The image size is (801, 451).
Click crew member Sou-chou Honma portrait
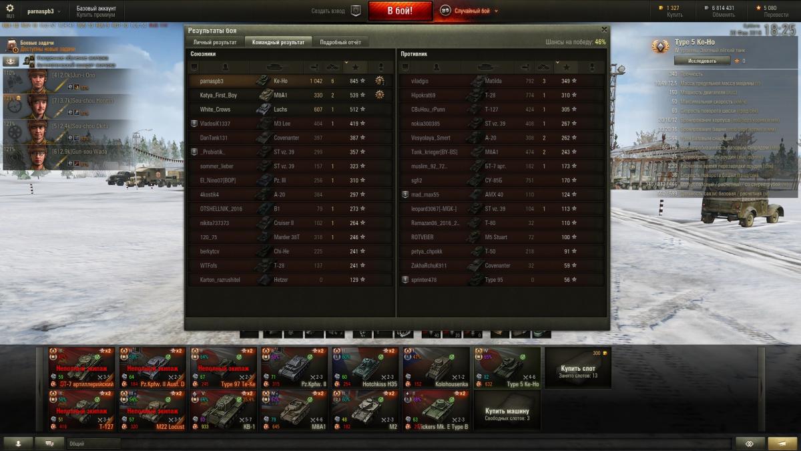tap(38, 106)
